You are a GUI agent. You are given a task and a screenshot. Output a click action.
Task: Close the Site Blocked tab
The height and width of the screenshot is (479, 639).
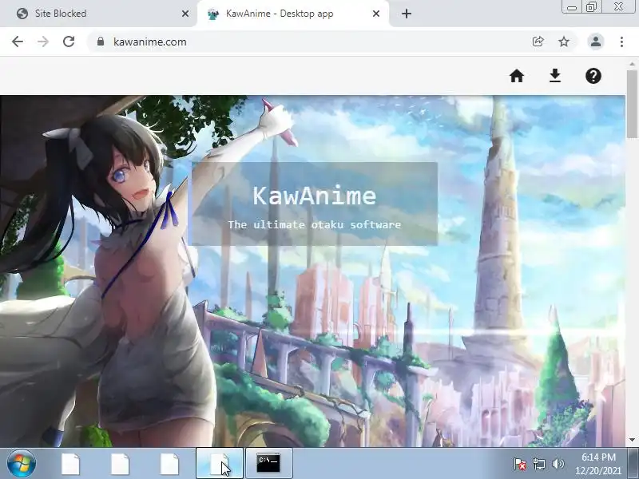point(185,14)
